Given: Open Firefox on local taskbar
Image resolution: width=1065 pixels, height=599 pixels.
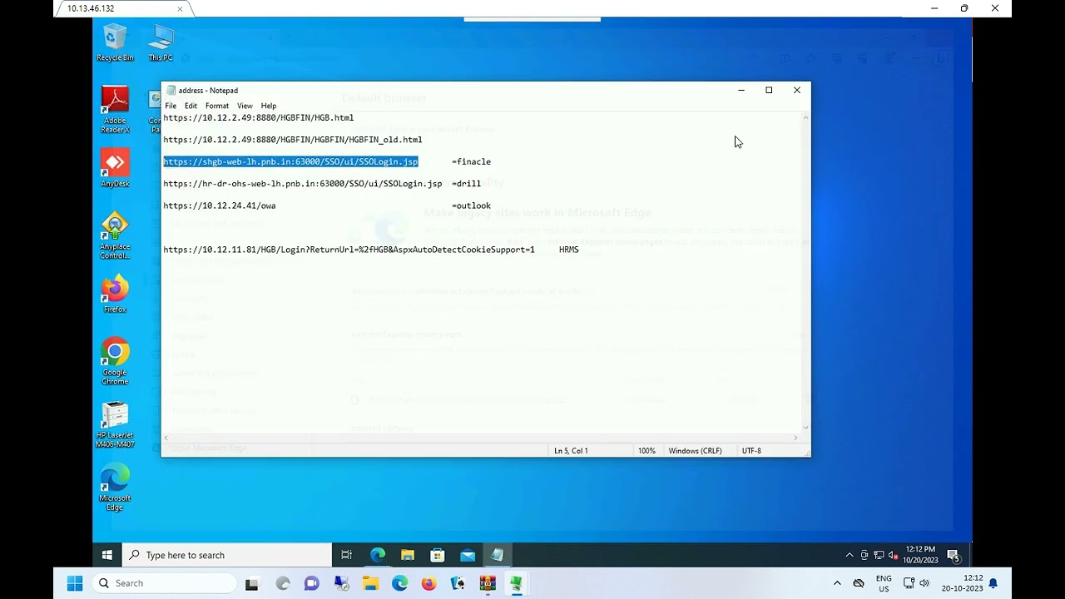Looking at the screenshot, I should tap(428, 583).
